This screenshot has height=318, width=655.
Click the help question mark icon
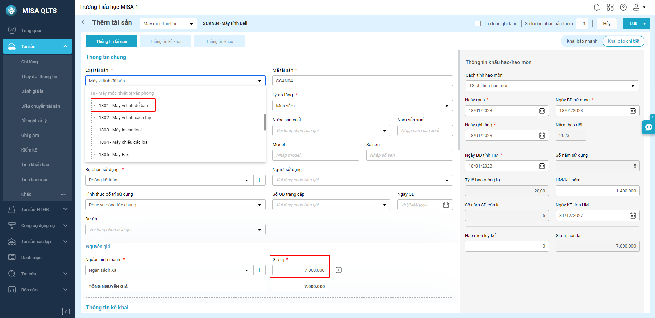tap(623, 7)
